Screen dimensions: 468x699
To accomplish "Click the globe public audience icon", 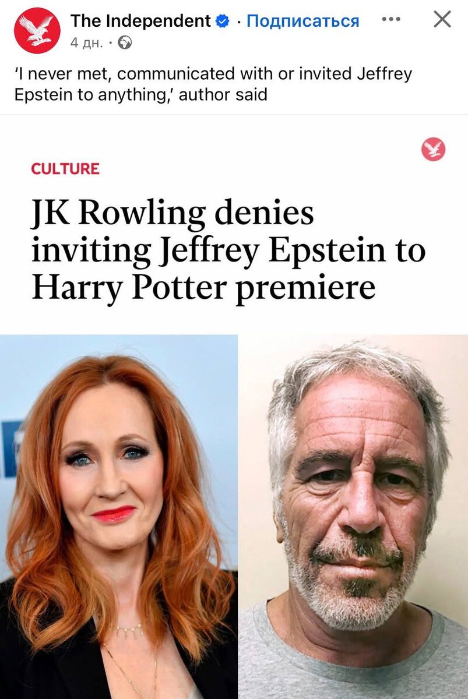I will click(125, 43).
